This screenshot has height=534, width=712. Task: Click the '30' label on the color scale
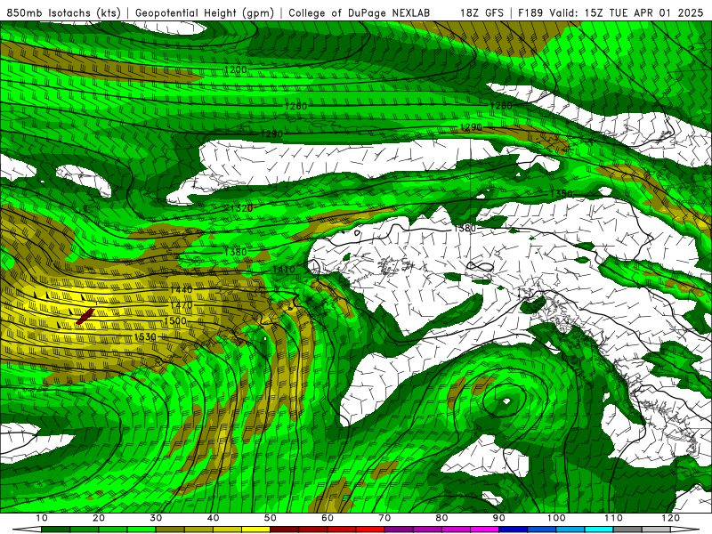click(156, 518)
